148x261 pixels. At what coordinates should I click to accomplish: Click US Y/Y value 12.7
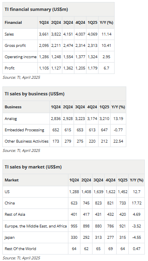[137, 192]
